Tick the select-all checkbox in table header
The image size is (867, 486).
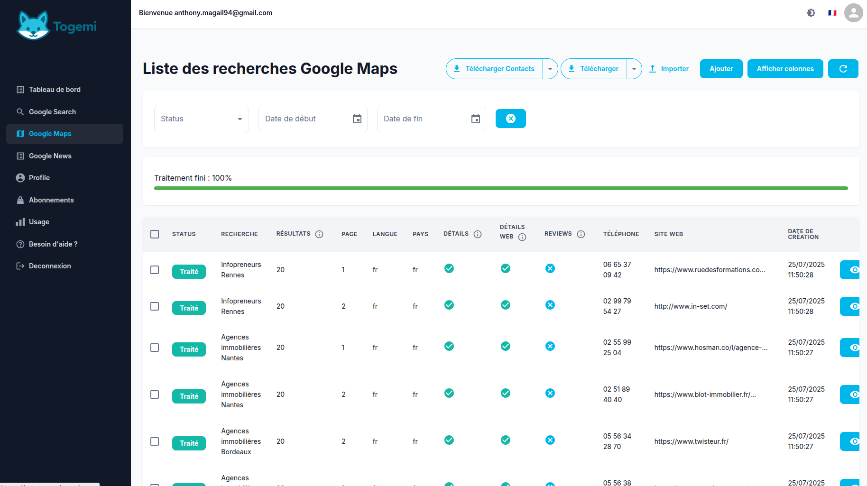click(155, 234)
